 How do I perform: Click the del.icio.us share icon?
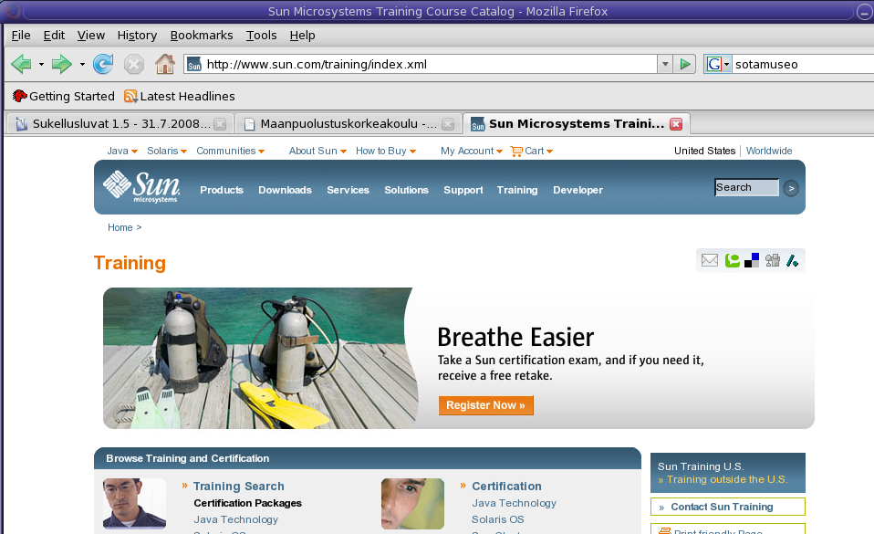[x=752, y=260]
